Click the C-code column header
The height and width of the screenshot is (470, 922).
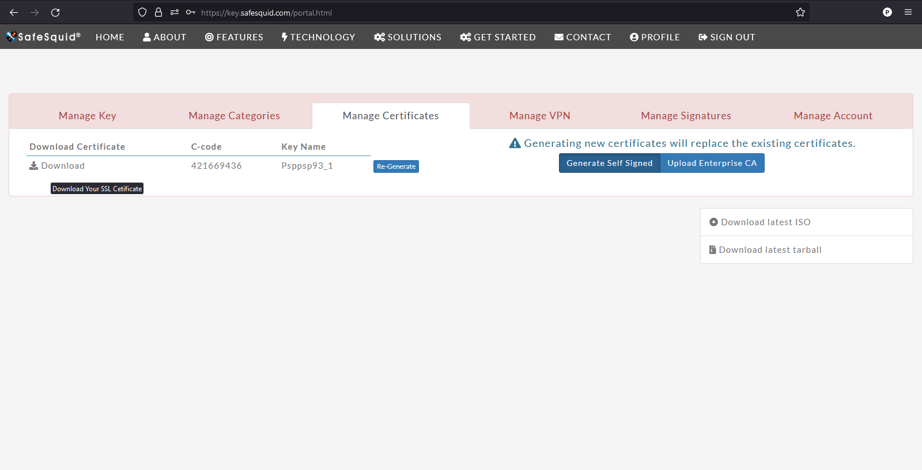tap(206, 146)
